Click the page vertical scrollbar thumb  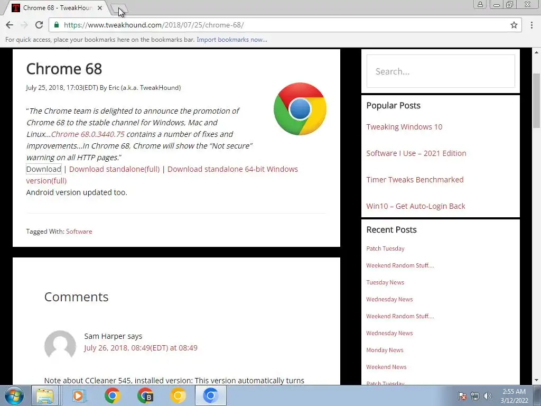537,100
